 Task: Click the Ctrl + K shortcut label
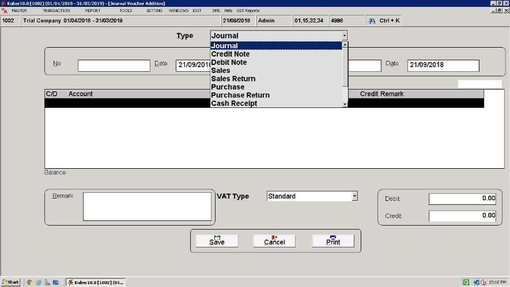coord(389,21)
